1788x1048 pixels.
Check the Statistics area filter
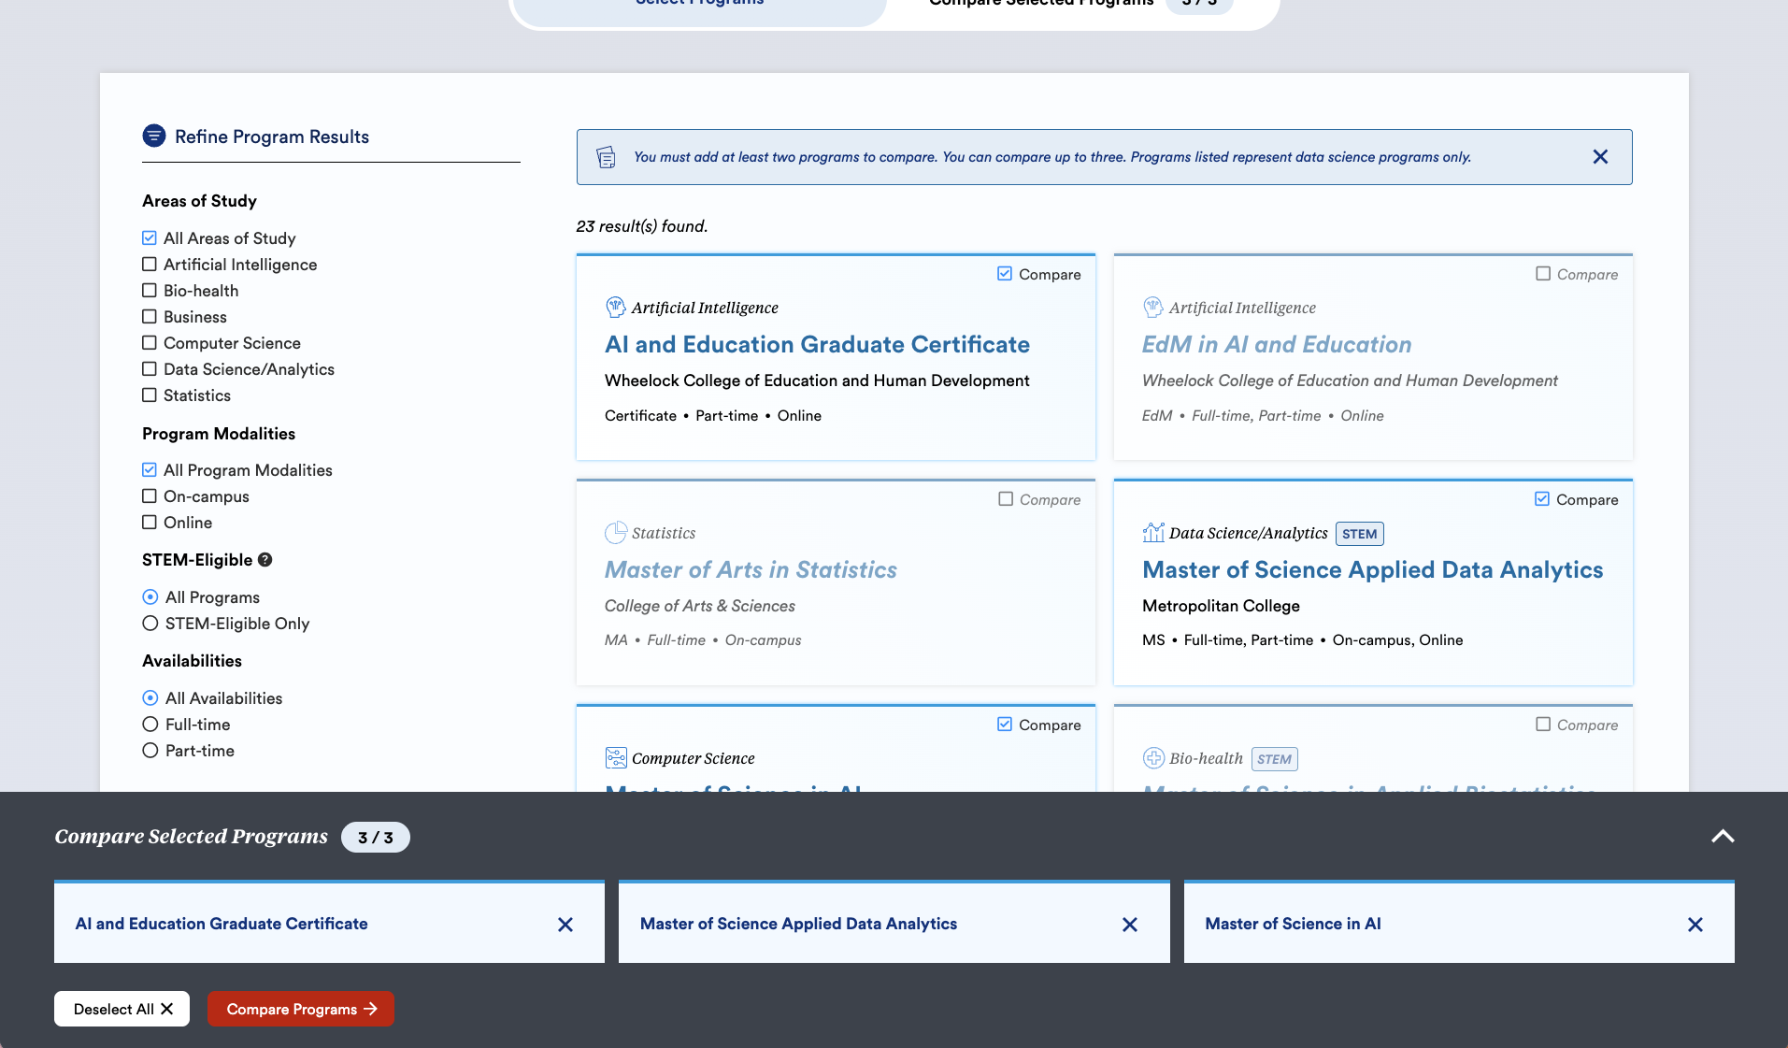coord(150,395)
